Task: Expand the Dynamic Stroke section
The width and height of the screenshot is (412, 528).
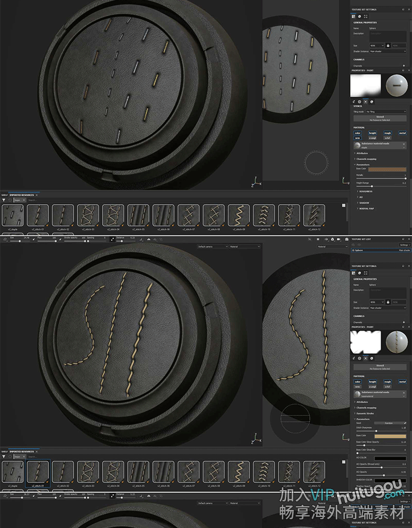Action: click(x=364, y=413)
